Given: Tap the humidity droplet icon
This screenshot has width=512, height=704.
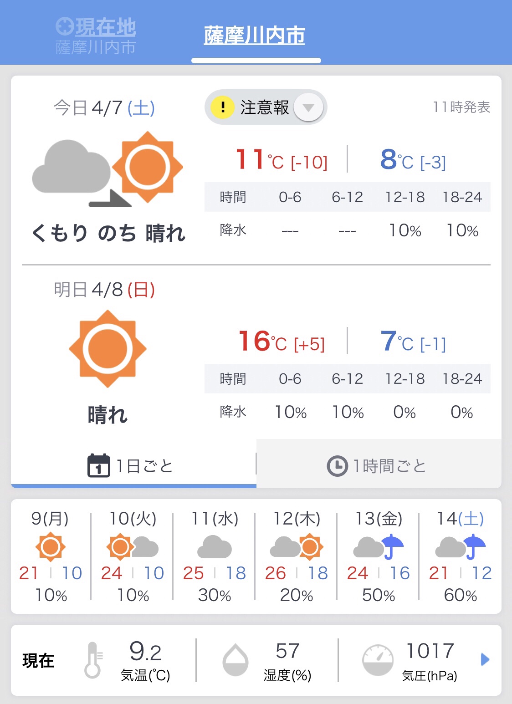Looking at the screenshot, I should click(x=235, y=660).
